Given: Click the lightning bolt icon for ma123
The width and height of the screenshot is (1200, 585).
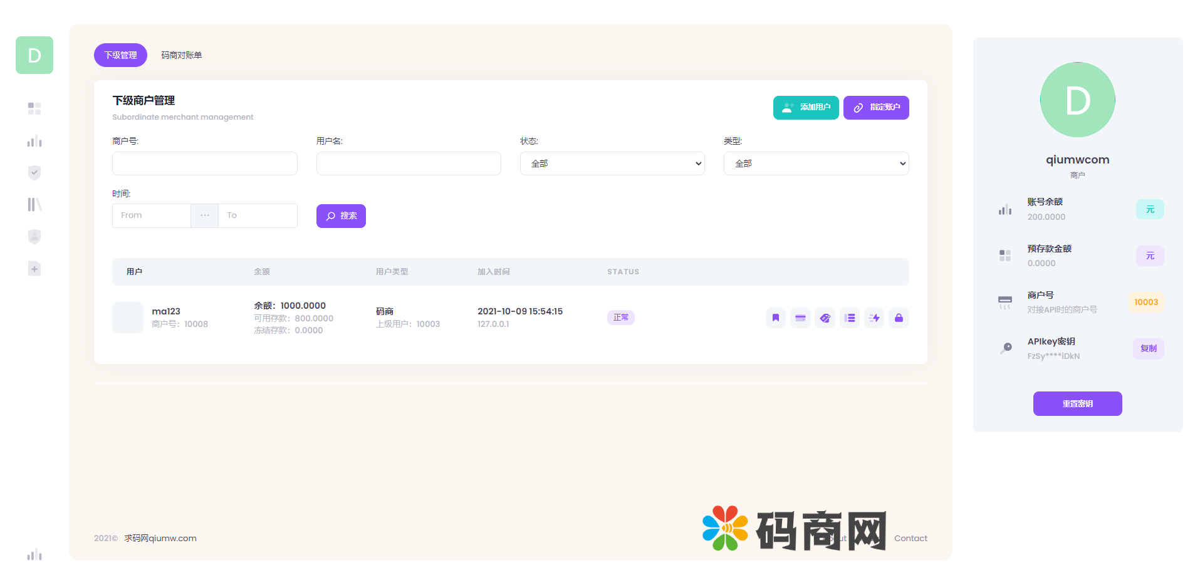Looking at the screenshot, I should [874, 318].
